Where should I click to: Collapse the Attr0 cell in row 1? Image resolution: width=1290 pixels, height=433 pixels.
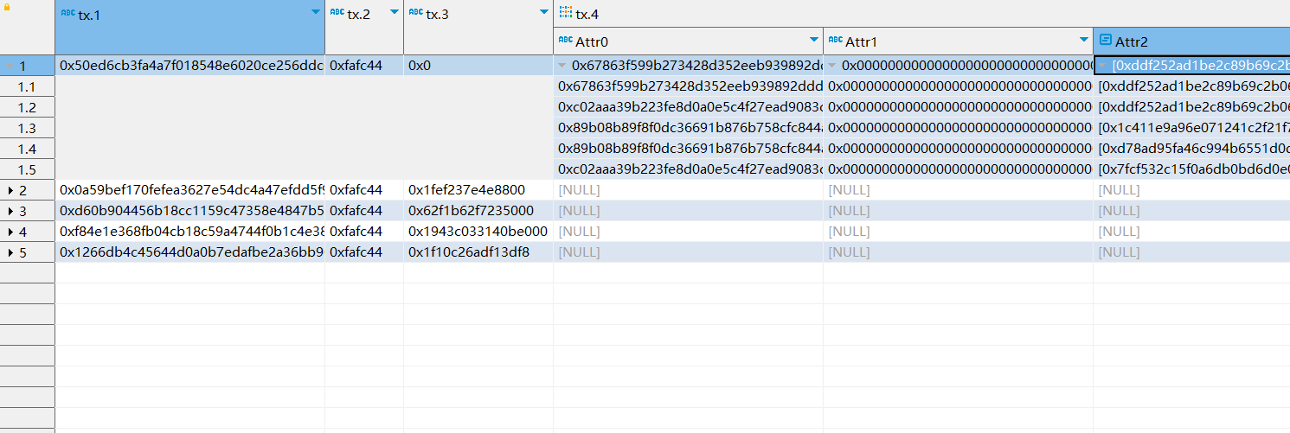[x=562, y=66]
